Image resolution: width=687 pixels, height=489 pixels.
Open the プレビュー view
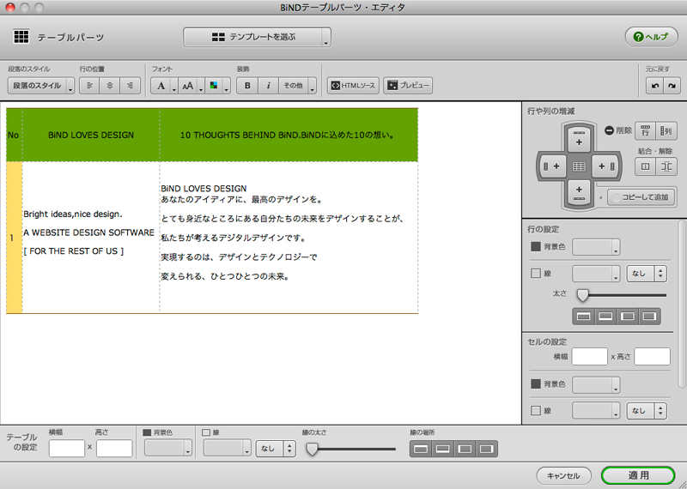[408, 86]
